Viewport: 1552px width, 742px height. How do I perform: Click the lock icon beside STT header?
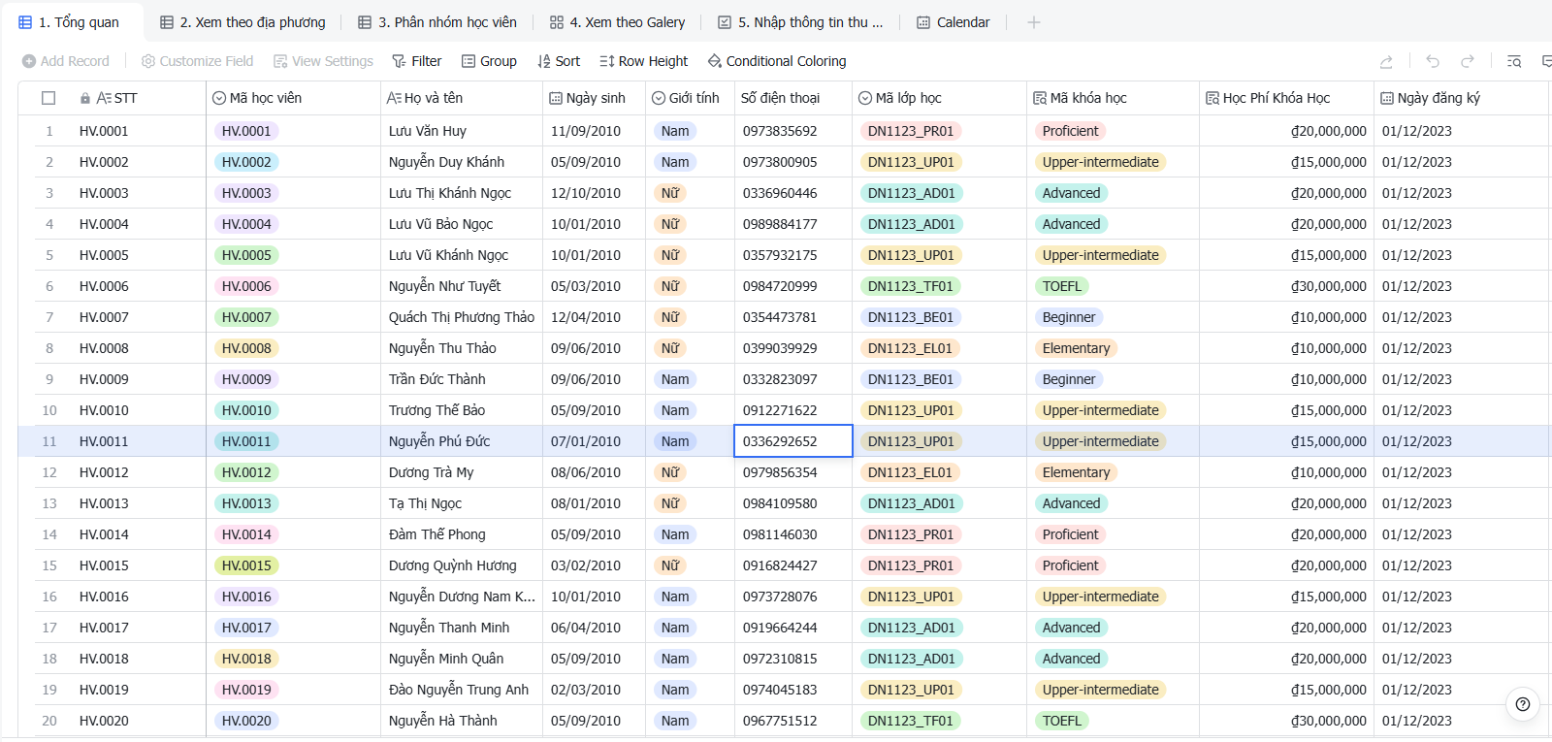[x=85, y=98]
